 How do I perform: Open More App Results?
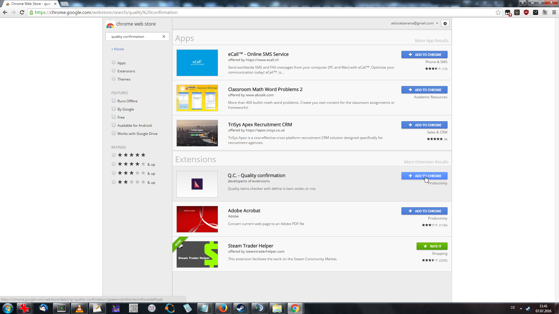pyautogui.click(x=431, y=41)
